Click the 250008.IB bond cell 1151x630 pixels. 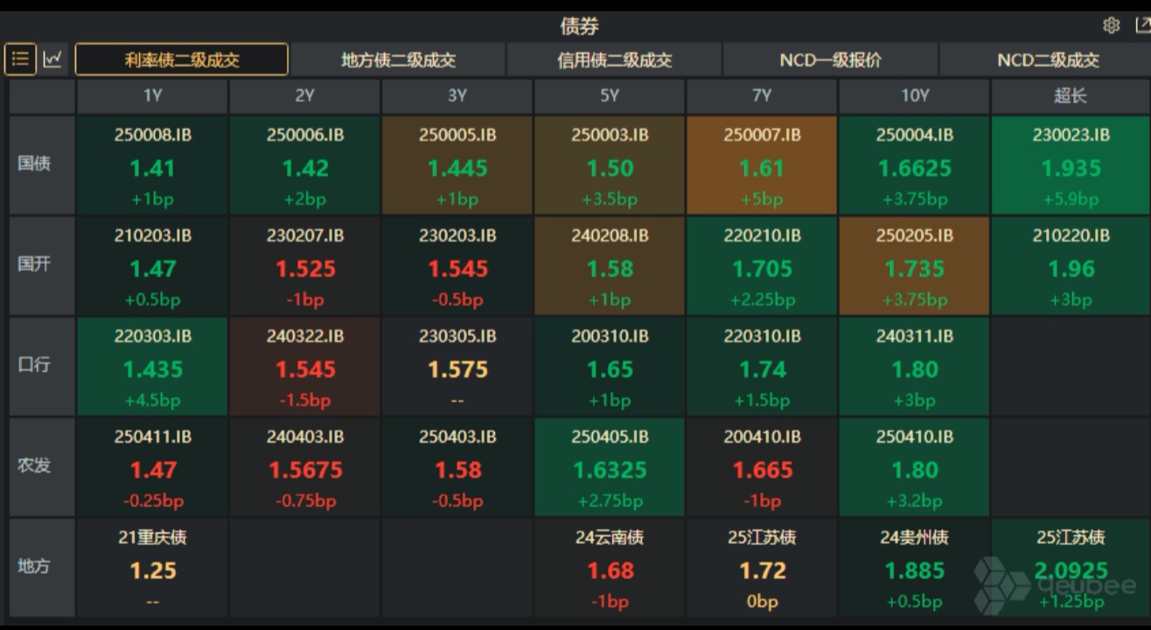[152, 164]
